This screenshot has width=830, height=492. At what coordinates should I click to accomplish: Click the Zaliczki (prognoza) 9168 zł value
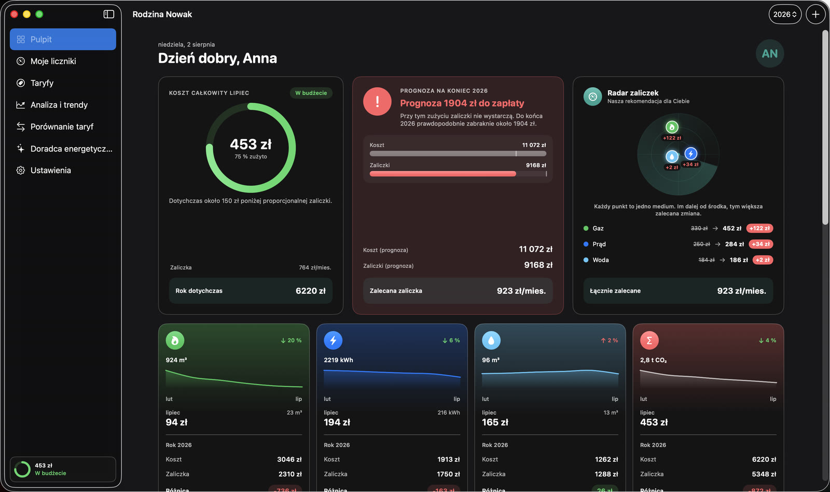pyautogui.click(x=538, y=265)
